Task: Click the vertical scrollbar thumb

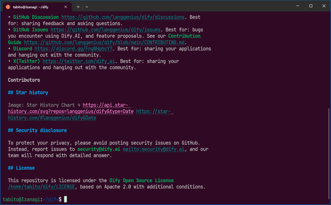Action: [329, 154]
